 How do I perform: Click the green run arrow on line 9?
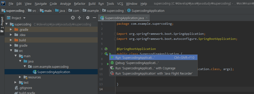pyautogui.click(x=108, y=64)
